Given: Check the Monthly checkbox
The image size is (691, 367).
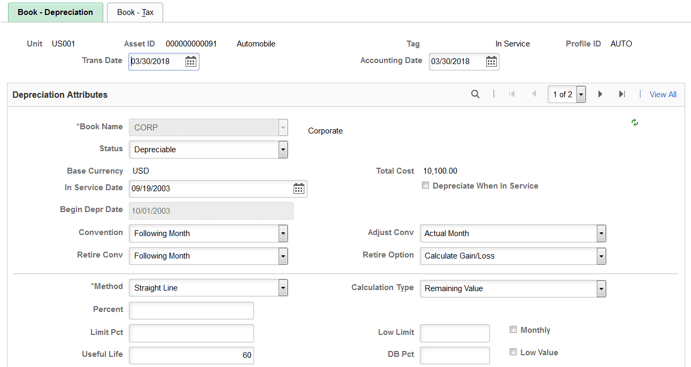Looking at the screenshot, I should point(513,330).
